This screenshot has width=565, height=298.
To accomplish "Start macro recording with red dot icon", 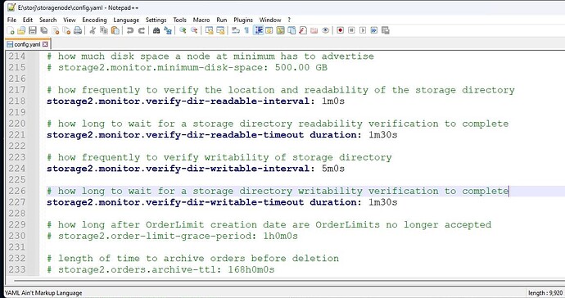I will pos(340,30).
